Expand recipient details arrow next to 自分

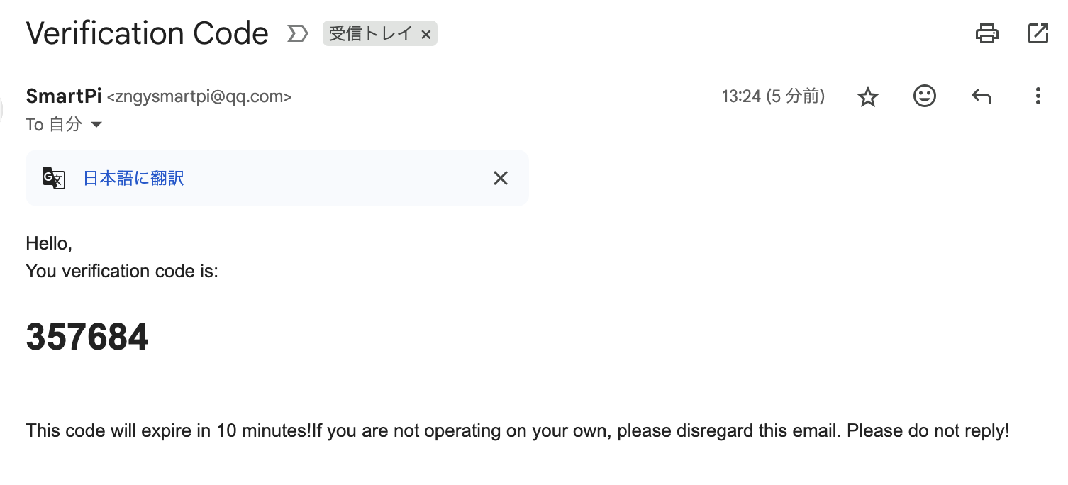tap(96, 125)
